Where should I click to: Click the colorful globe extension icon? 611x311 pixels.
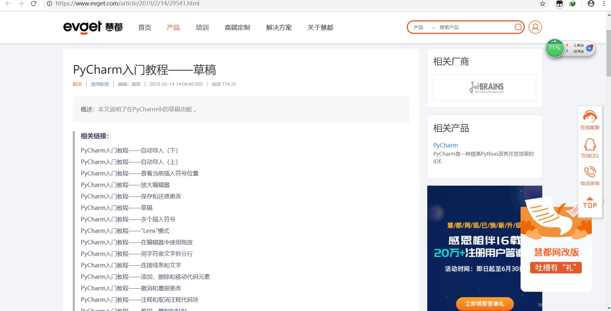click(x=572, y=4)
